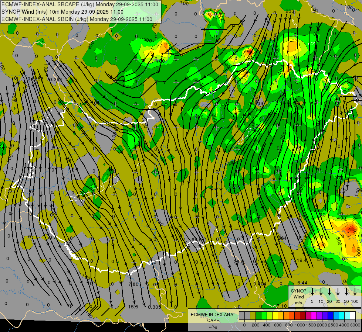The height and width of the screenshot is (332, 362).
Task: Select the pure blue CAPE legend swatch
Action: click(330, 316)
